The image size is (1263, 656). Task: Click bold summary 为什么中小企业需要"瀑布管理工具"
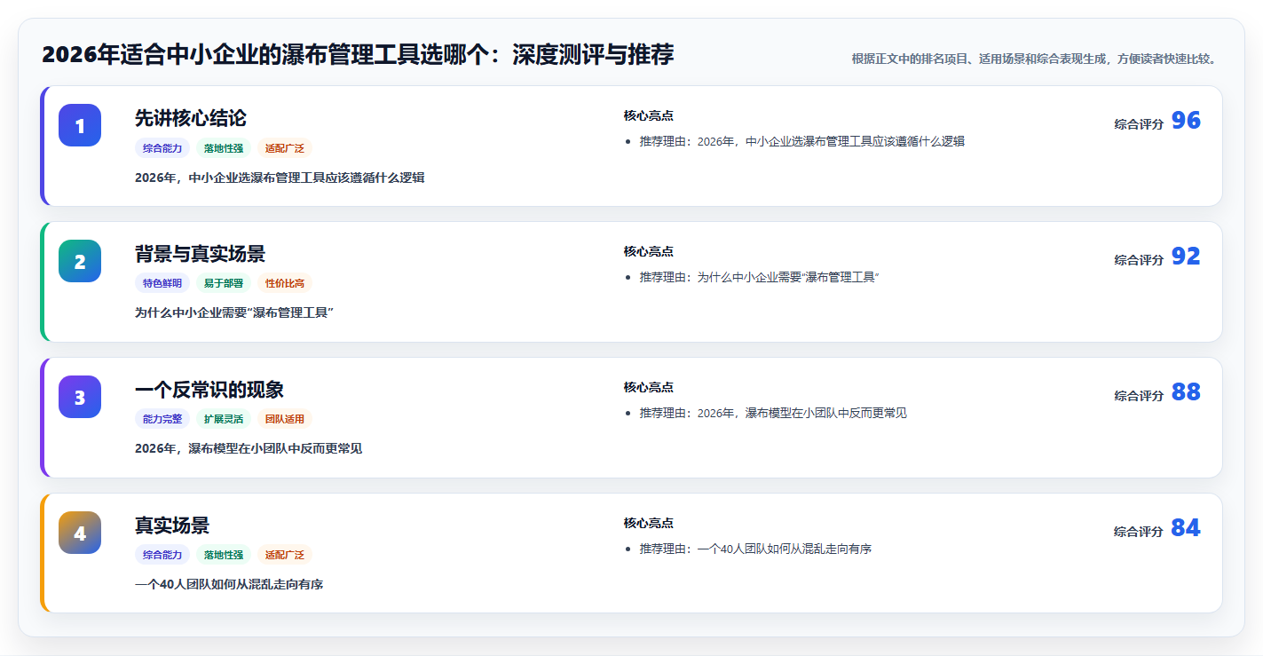(x=233, y=312)
